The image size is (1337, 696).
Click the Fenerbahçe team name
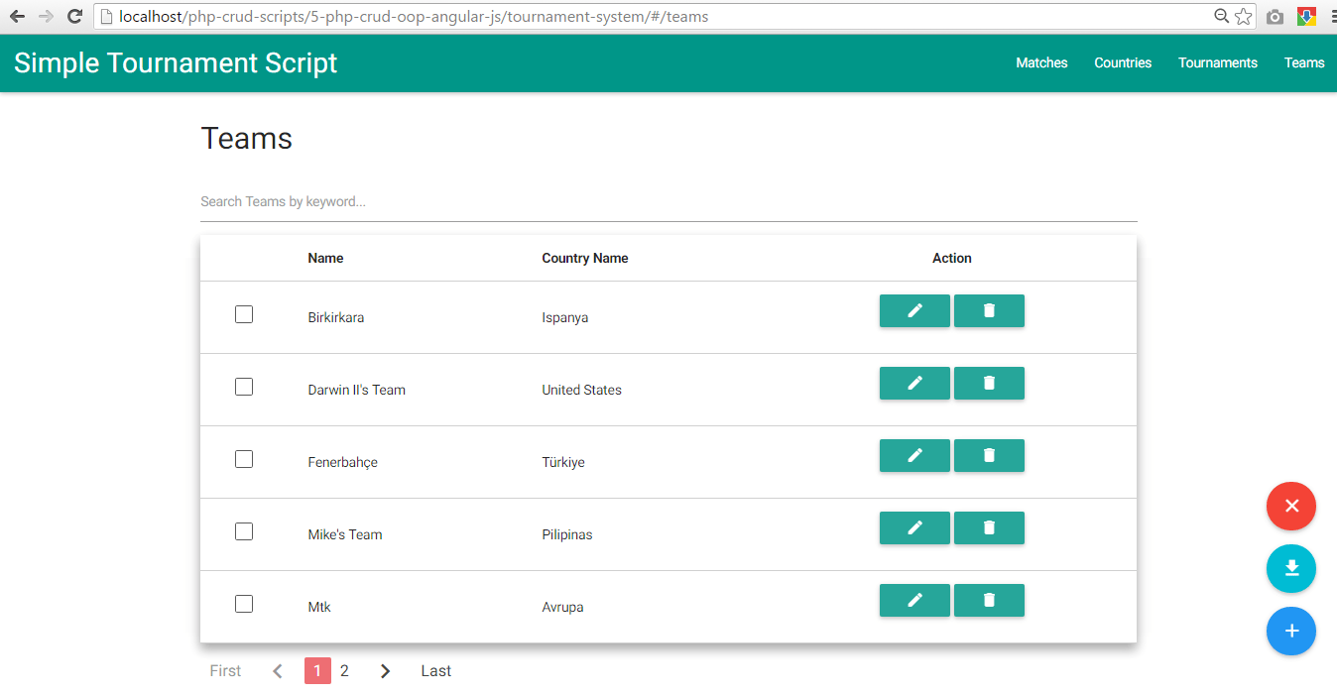[x=343, y=462]
